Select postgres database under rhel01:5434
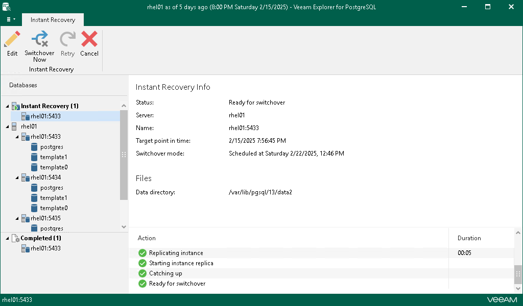This screenshot has height=306, width=523. [x=52, y=188]
